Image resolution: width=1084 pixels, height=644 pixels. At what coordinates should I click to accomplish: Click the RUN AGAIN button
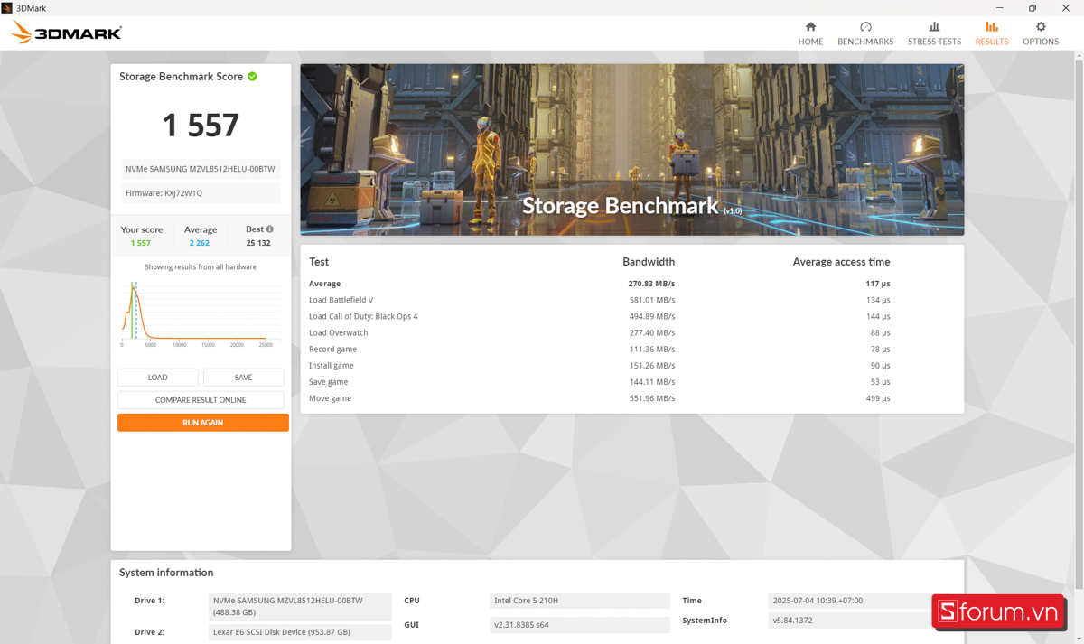(203, 423)
